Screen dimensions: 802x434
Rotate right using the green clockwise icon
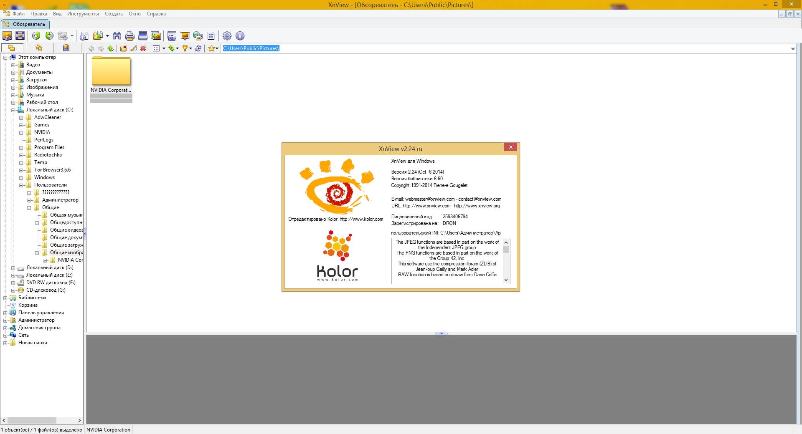49,36
